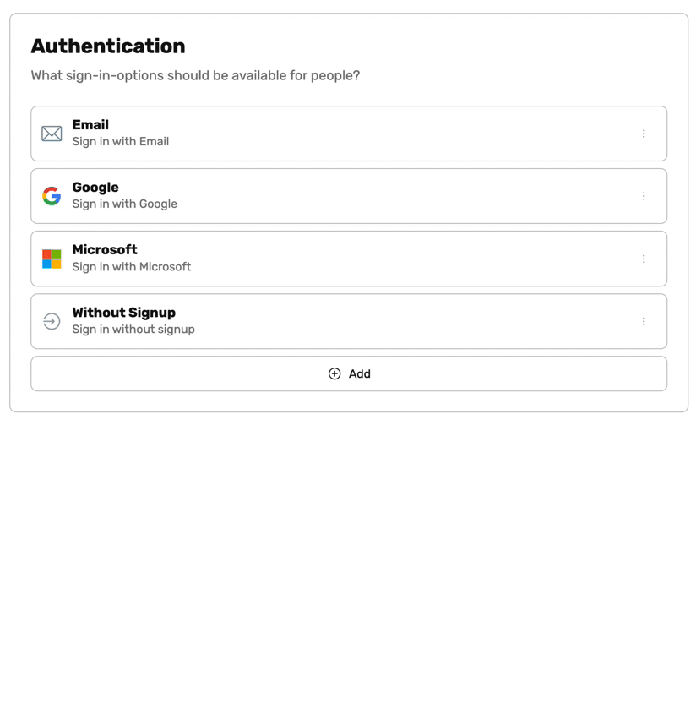Open the options menu for Email sign-in
This screenshot has height=703, width=696.
[644, 134]
